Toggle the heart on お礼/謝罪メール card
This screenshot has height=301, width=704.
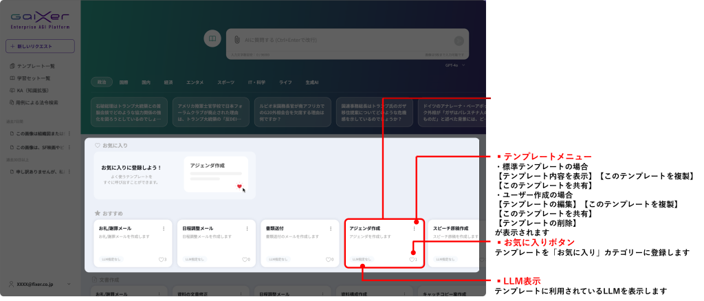pos(161,260)
